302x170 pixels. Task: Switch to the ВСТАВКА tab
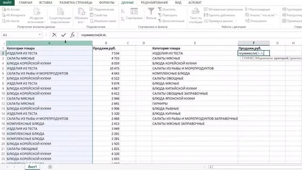[46, 3]
